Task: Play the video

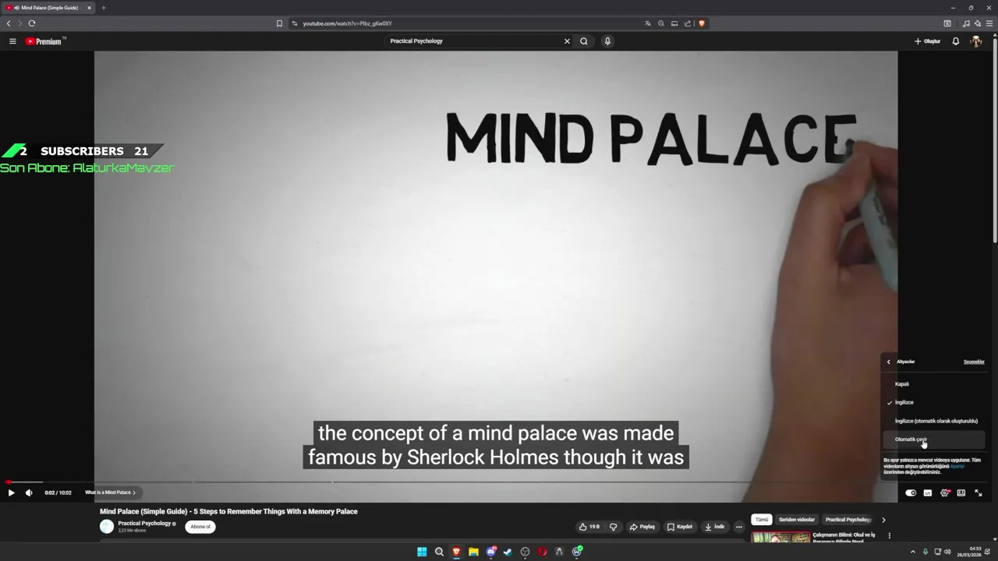Action: pyautogui.click(x=11, y=492)
